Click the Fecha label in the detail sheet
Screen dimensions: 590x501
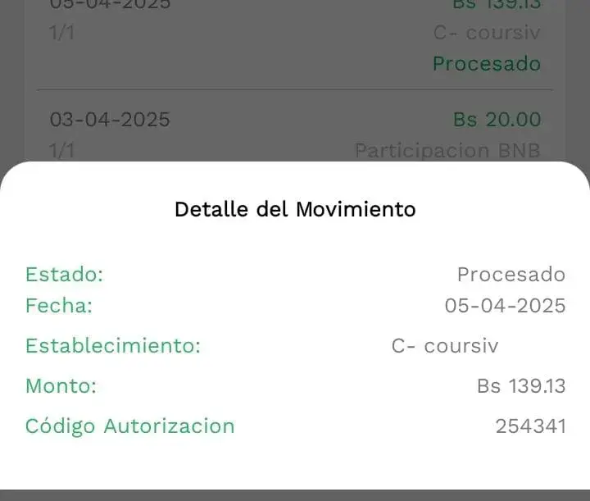[x=58, y=306]
